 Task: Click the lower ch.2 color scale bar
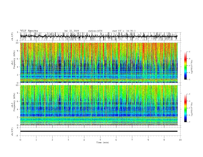point(185,108)
